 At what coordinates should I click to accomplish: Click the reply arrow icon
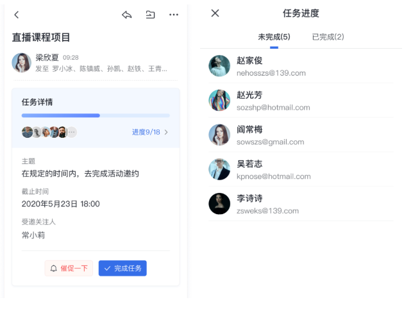(x=127, y=15)
